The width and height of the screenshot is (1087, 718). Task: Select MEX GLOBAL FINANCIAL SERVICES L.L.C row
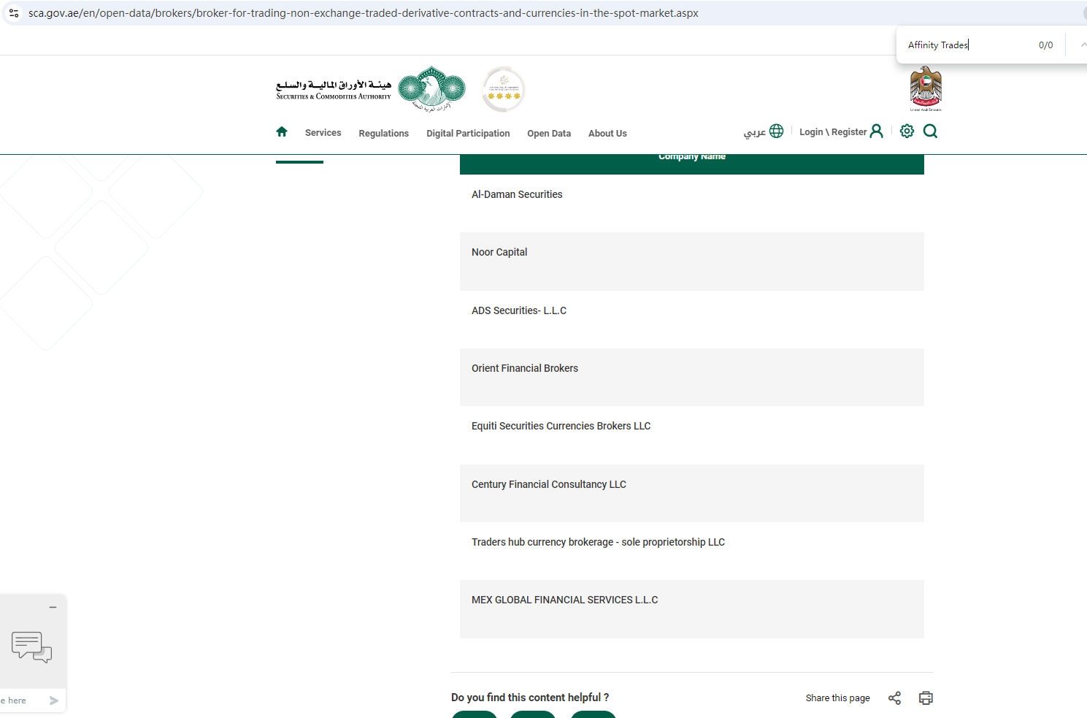692,609
